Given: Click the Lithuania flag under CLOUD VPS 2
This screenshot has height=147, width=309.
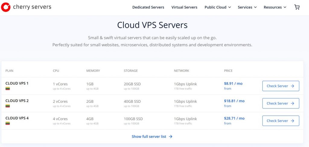Looking at the screenshot, I should coord(8,106).
